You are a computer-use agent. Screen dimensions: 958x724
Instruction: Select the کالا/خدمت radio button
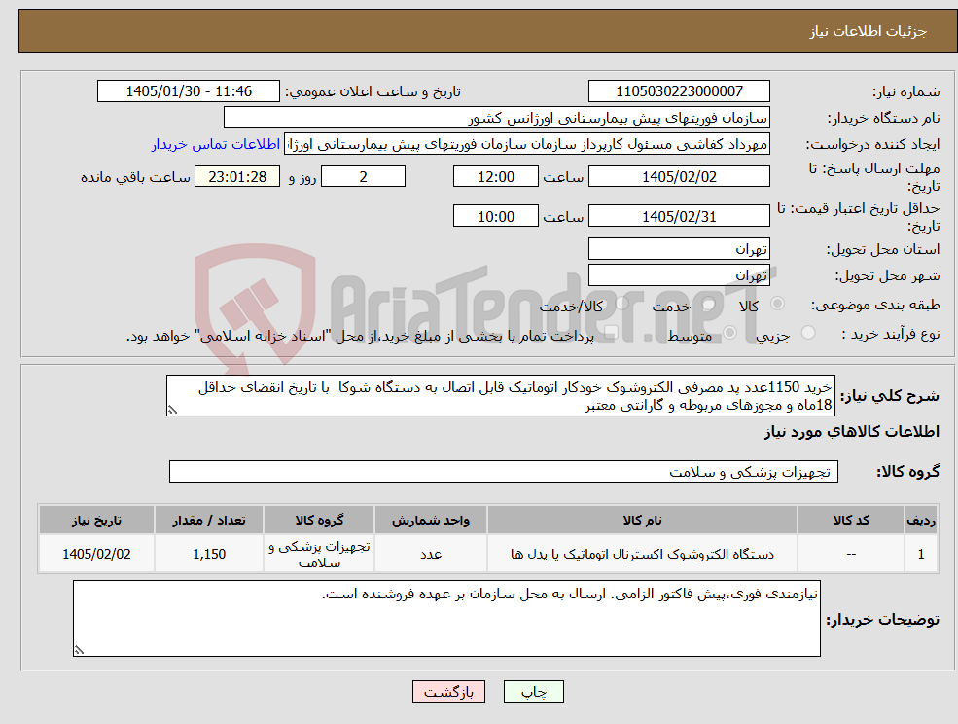[621, 304]
